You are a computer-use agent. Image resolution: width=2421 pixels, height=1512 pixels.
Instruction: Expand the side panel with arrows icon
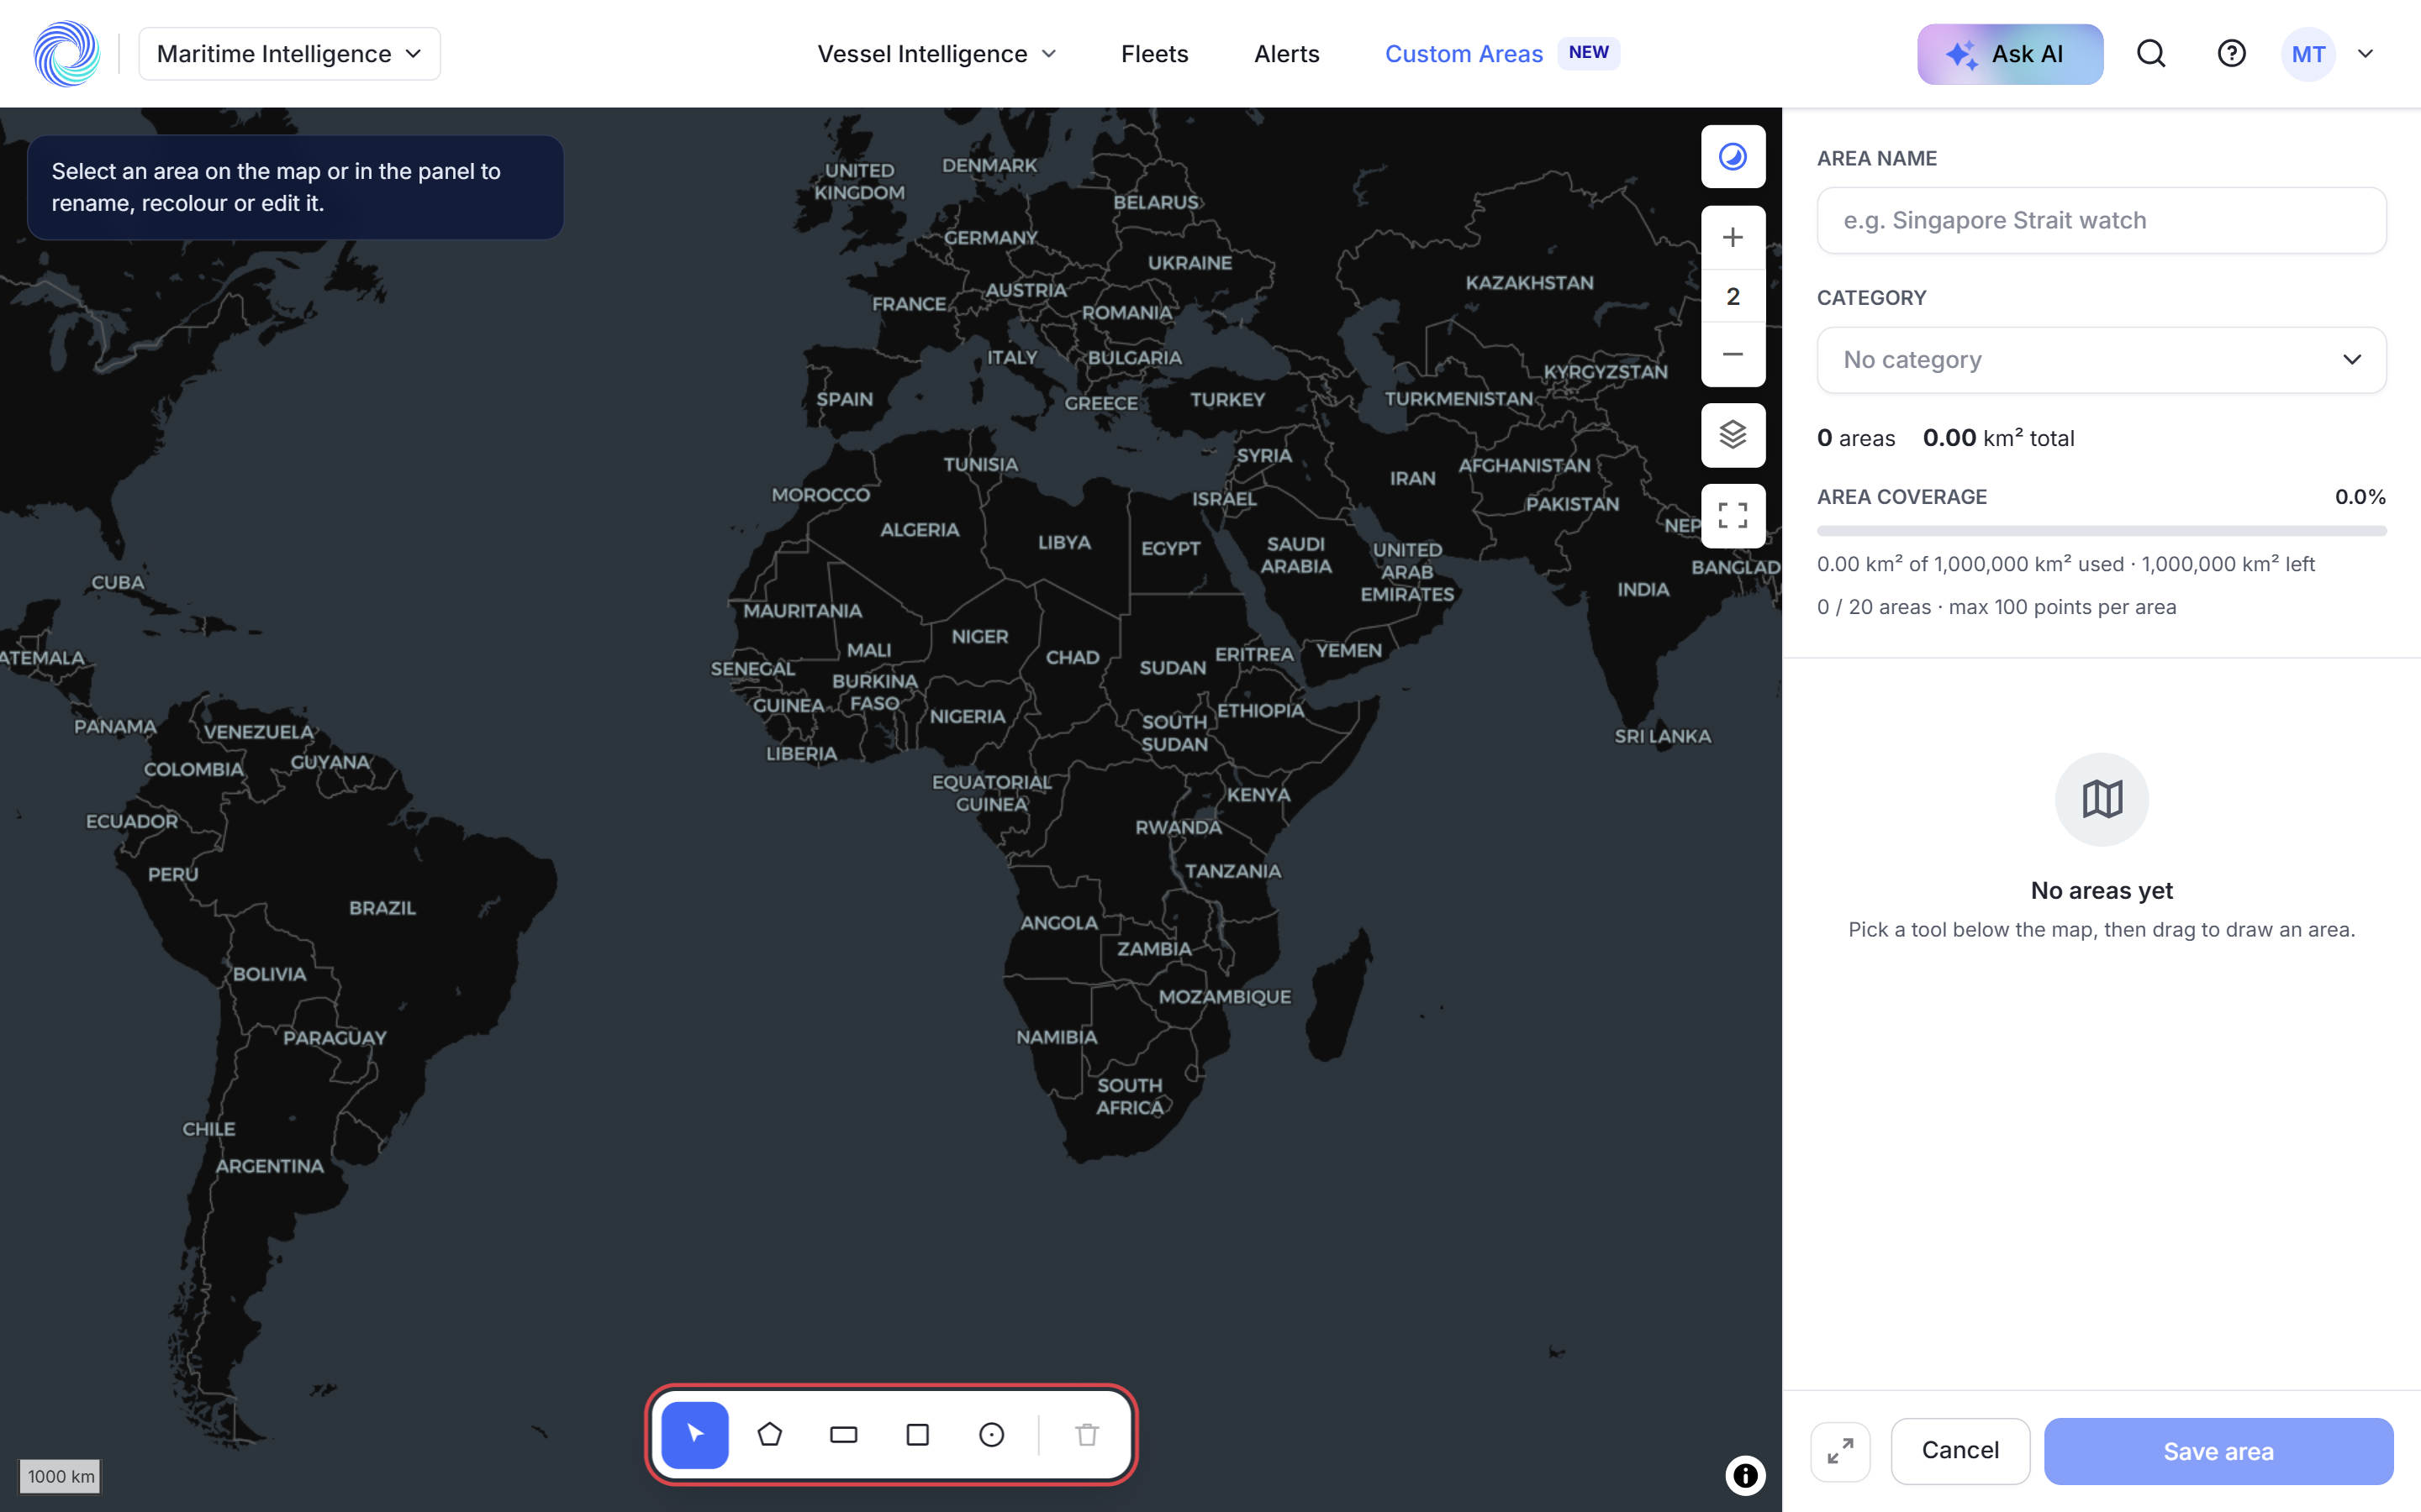[1840, 1451]
